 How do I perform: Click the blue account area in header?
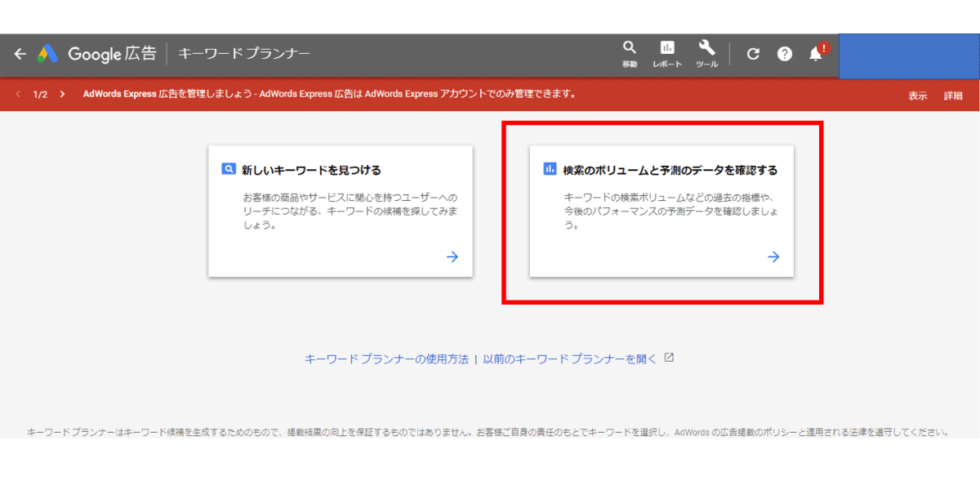click(x=909, y=56)
